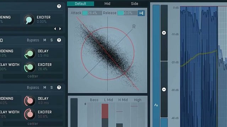This screenshot has width=227, height=127.
Task: Click the H Mid band meter column
Action: 123,115
